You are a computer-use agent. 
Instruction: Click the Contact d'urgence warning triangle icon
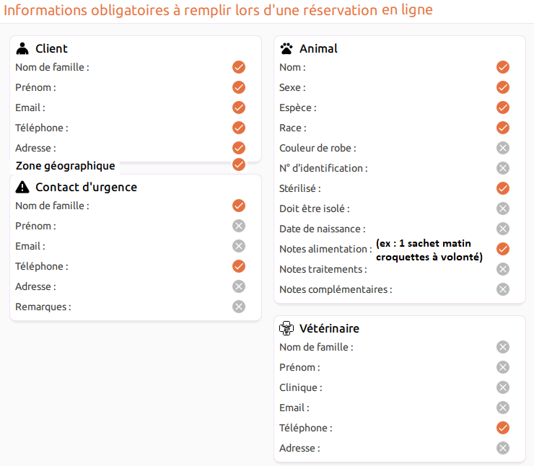click(22, 187)
